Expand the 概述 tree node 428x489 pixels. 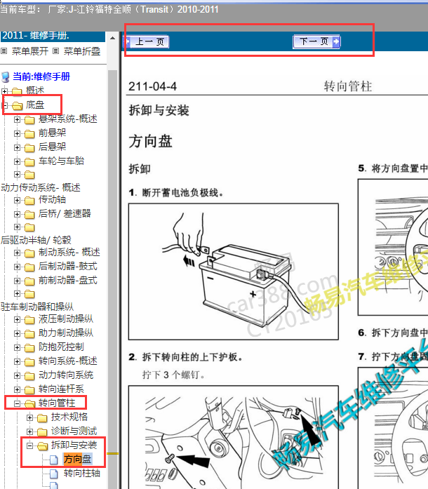click(x=4, y=91)
